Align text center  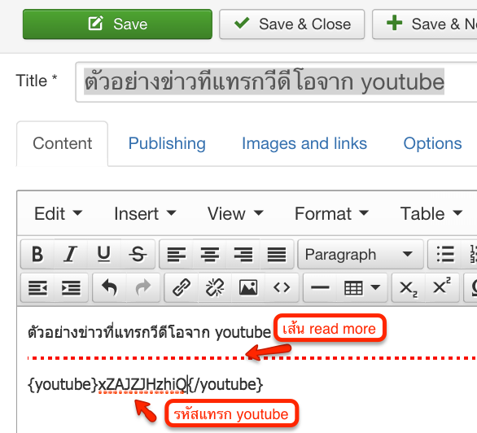(209, 254)
